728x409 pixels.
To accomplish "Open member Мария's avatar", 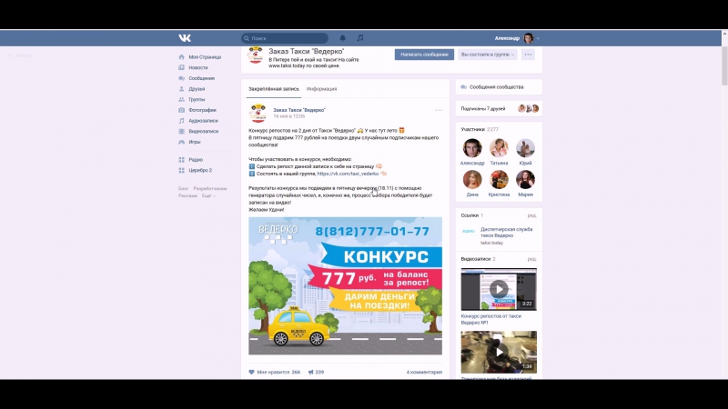I will point(525,179).
